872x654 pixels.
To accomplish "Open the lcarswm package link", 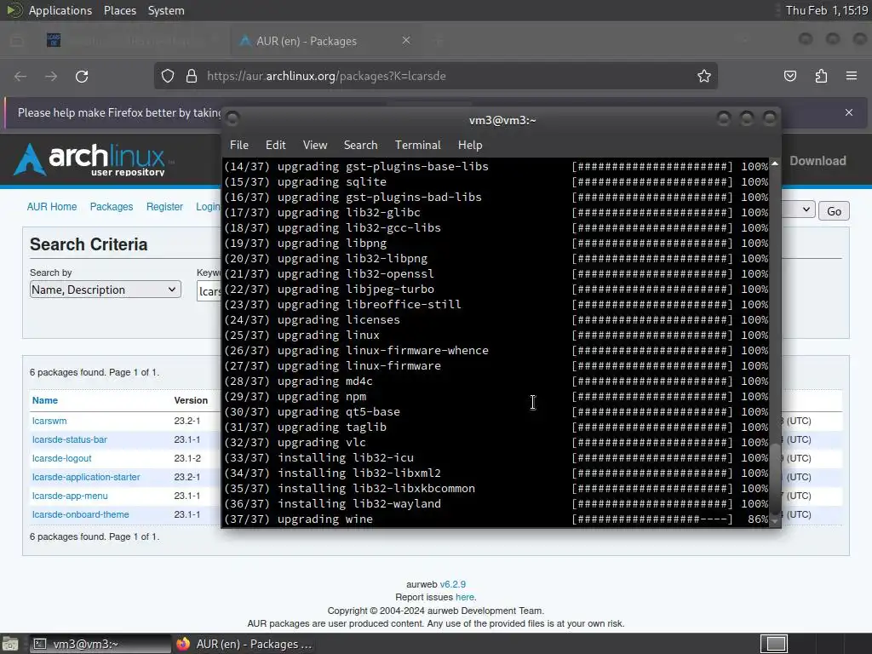I will click(49, 421).
